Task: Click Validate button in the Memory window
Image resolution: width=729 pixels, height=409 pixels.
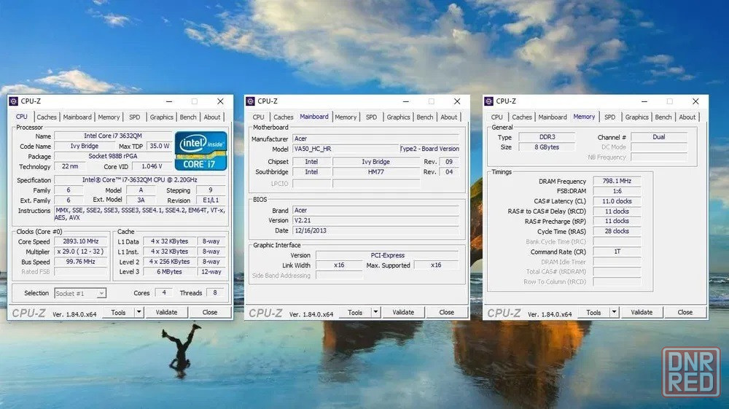Action: (642, 312)
